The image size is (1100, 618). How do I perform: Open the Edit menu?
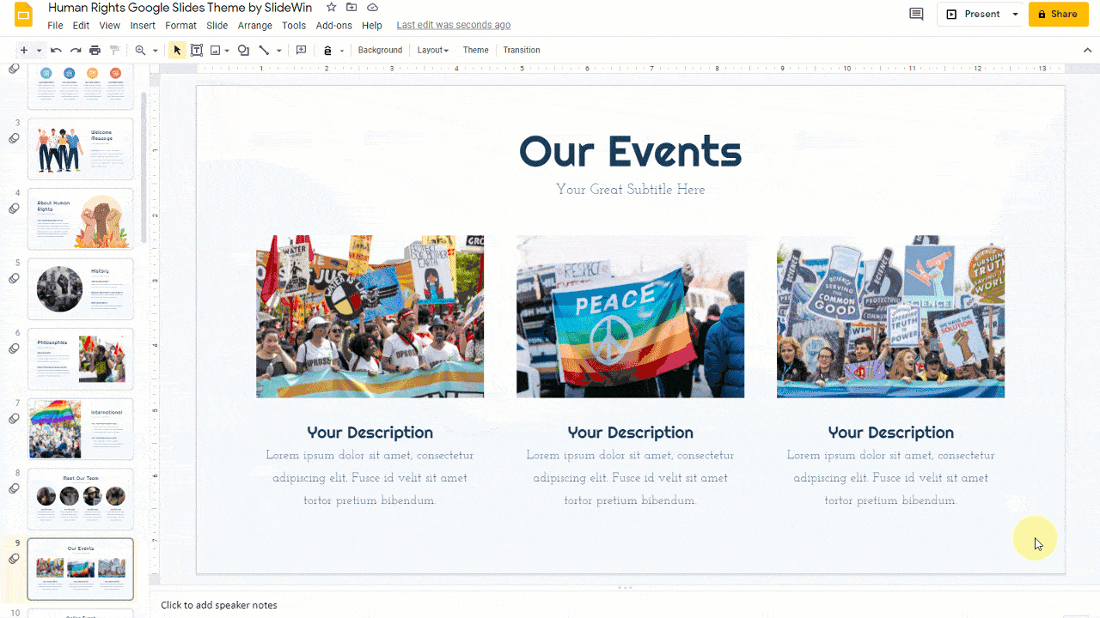pyautogui.click(x=81, y=26)
